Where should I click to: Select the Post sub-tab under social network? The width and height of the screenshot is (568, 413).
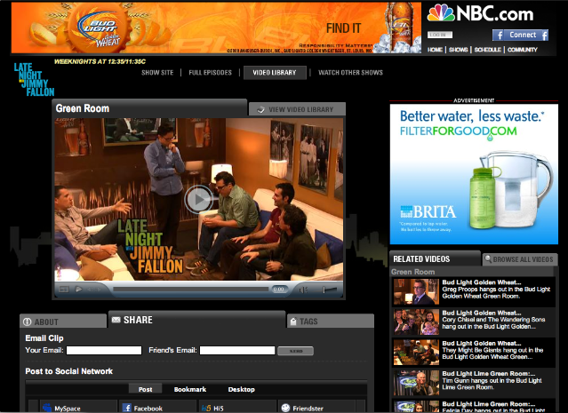tap(145, 389)
